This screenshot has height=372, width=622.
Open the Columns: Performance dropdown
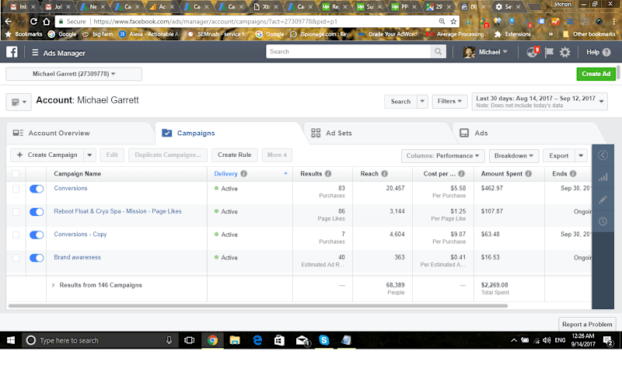(442, 155)
